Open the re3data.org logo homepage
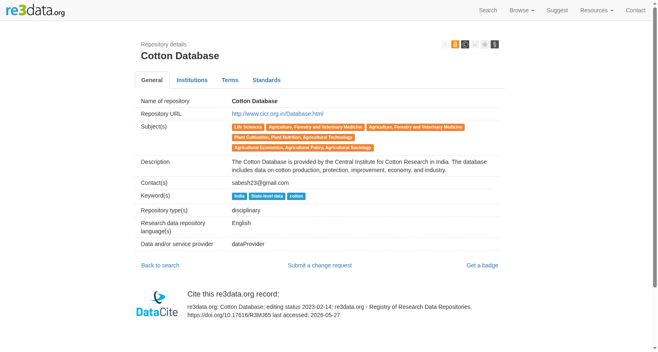This screenshot has height=352, width=658. click(x=35, y=10)
